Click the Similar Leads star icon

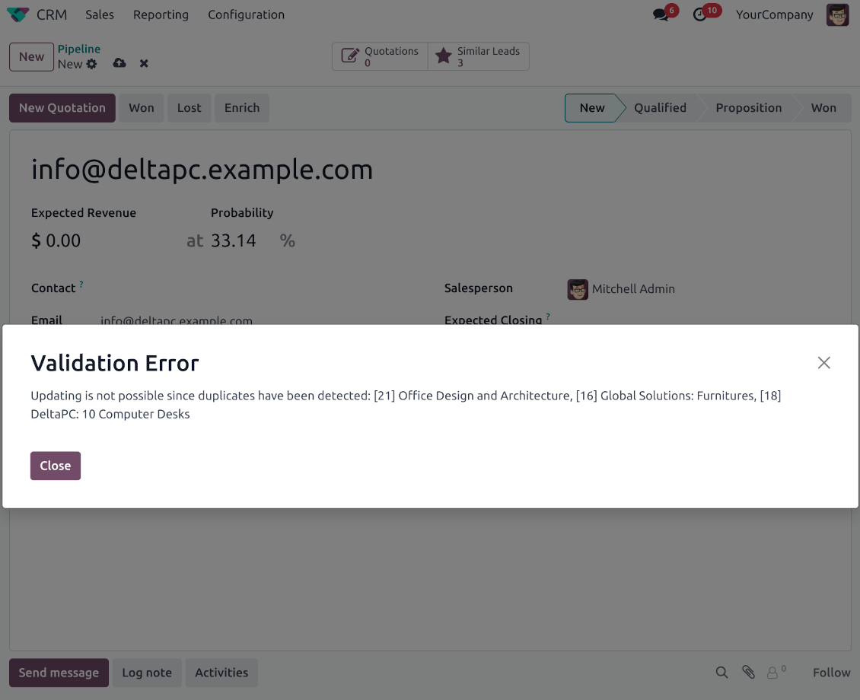coord(443,56)
